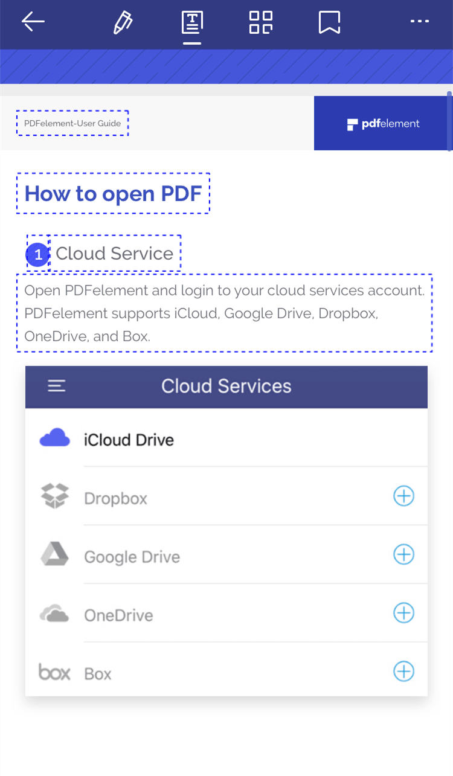Select the number 1 bullet text box
453x776 pixels.
pyautogui.click(x=38, y=254)
